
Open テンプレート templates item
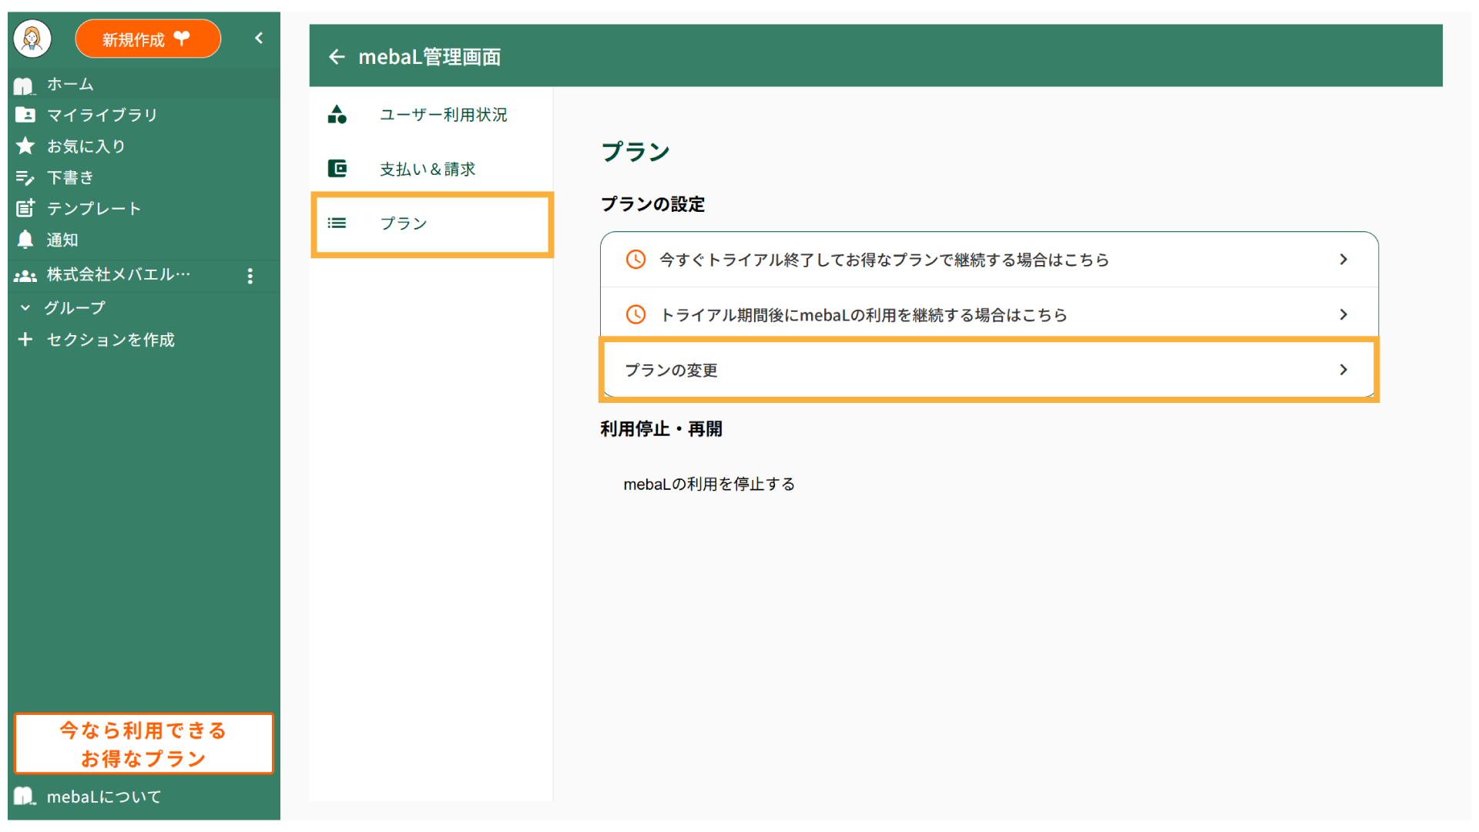[92, 209]
